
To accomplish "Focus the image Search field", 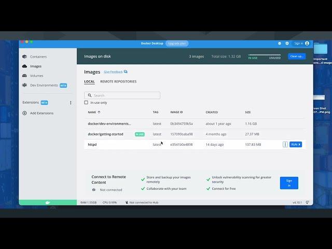I will (x=122, y=95).
